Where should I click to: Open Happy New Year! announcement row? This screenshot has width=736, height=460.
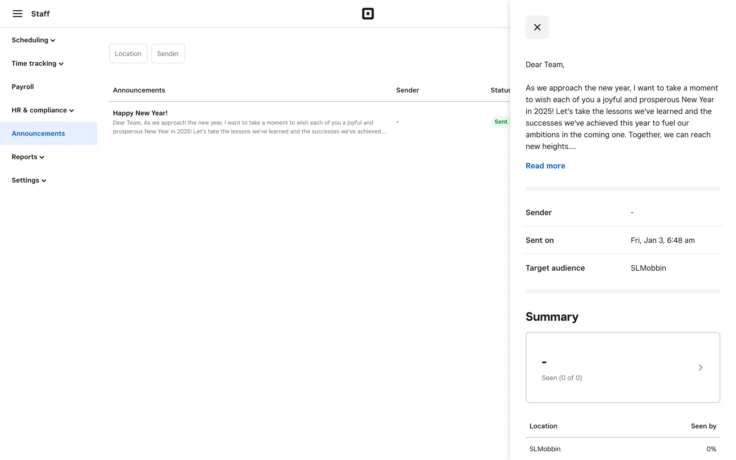[x=249, y=122]
